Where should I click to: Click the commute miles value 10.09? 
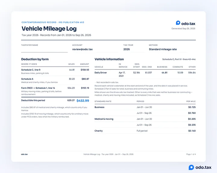[x=180, y=73]
